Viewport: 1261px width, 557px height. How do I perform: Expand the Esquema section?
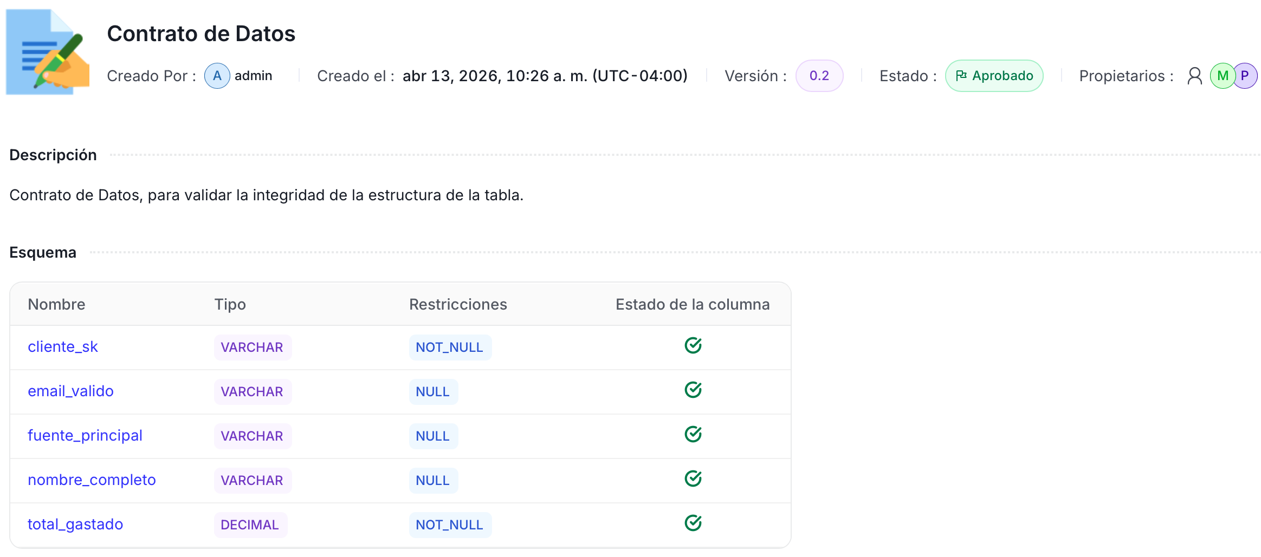pos(42,252)
